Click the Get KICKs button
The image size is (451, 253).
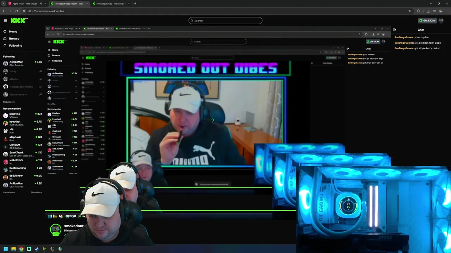point(427,20)
